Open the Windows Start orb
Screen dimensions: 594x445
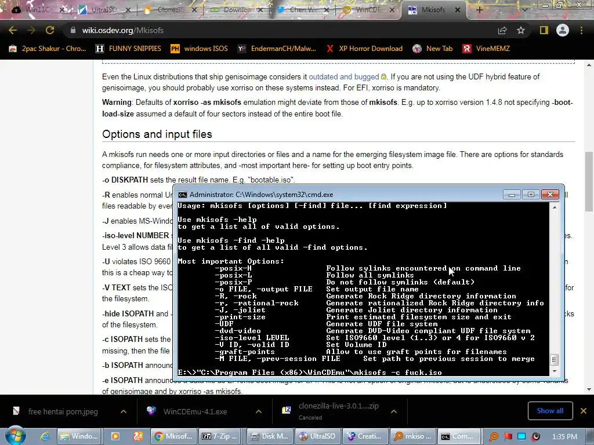click(x=16, y=436)
